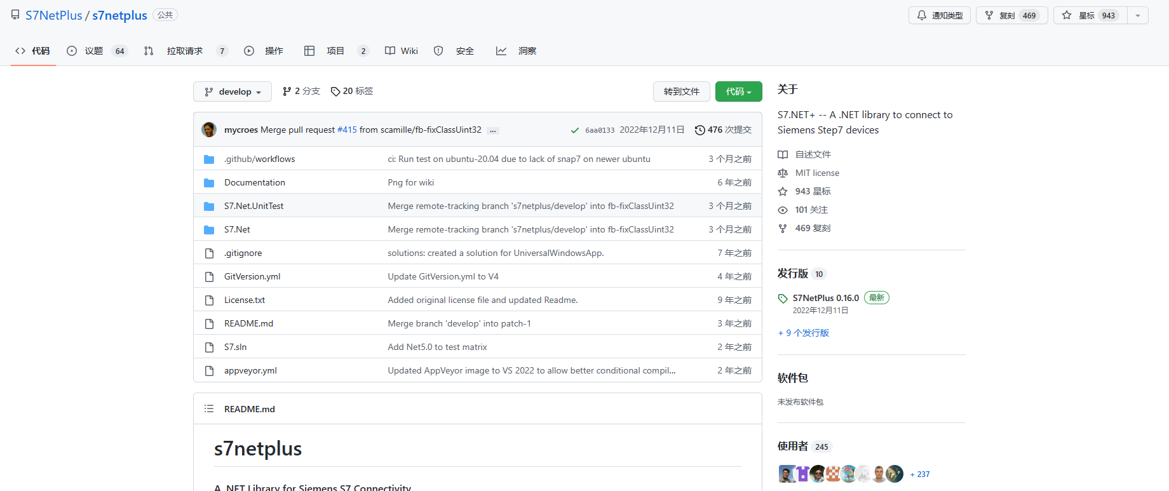Open the 软件包 packages heading

point(793,378)
